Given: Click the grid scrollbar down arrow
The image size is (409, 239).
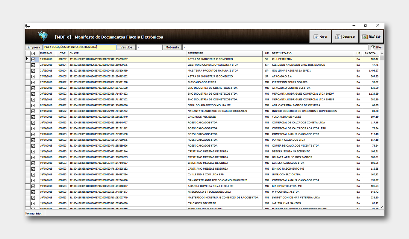Looking at the screenshot, I should point(381,207).
